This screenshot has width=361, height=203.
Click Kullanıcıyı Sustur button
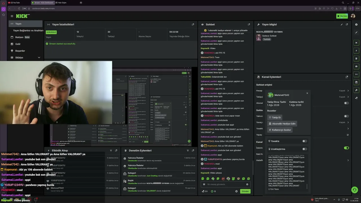point(280,130)
